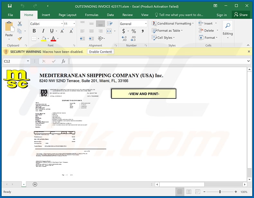Click the Copy icon in Clipboard group
The width and height of the screenshot is (254, 198).
click(19, 31)
